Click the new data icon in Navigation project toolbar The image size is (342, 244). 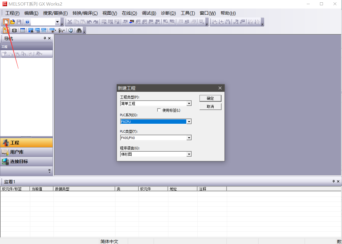pyautogui.click(x=4, y=54)
